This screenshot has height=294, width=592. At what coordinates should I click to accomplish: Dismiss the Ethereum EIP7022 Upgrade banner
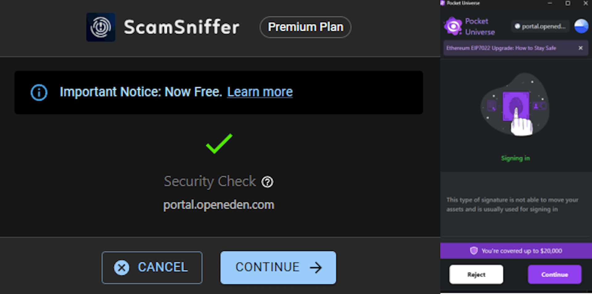[581, 48]
